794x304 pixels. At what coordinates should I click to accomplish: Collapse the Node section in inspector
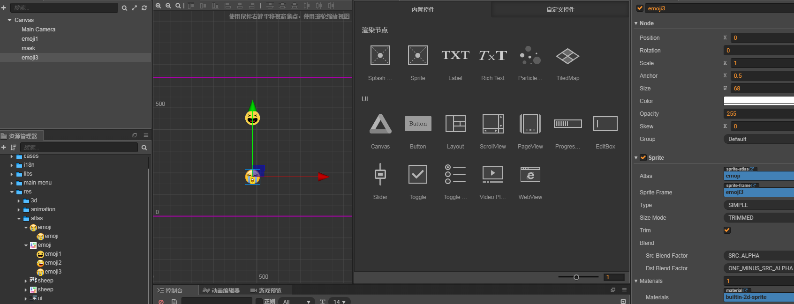[636, 23]
